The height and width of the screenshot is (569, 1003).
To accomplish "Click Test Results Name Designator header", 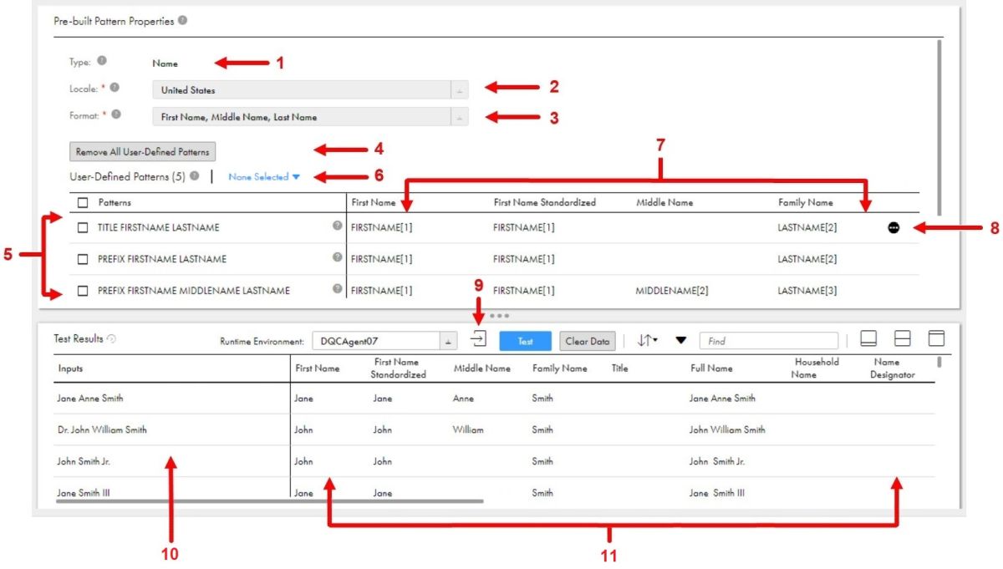I will click(894, 368).
